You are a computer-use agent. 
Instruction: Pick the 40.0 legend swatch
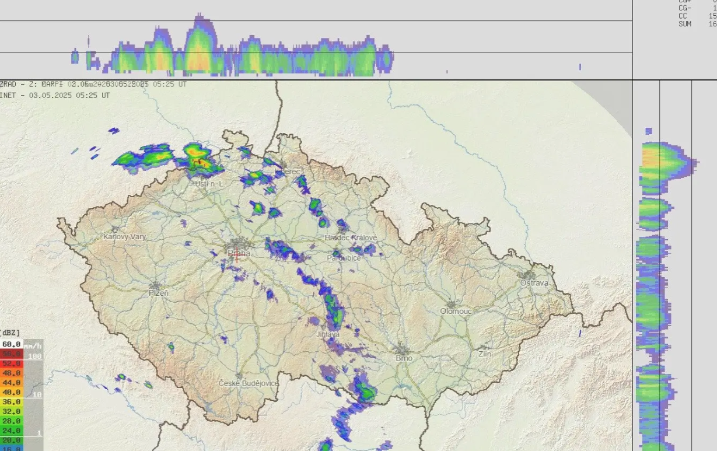[x=12, y=392]
